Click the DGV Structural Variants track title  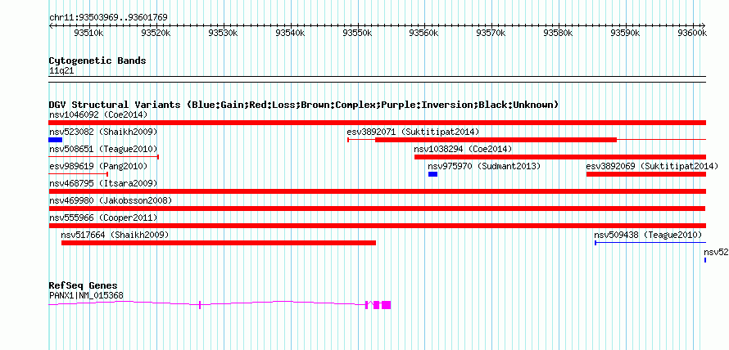[x=304, y=105]
